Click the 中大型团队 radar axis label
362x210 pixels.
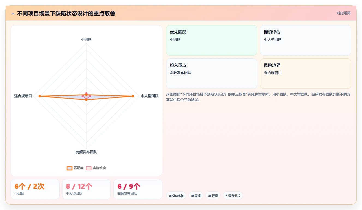click(149, 96)
